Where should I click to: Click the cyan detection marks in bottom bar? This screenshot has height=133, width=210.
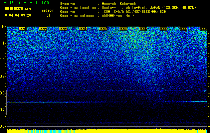[47, 131]
